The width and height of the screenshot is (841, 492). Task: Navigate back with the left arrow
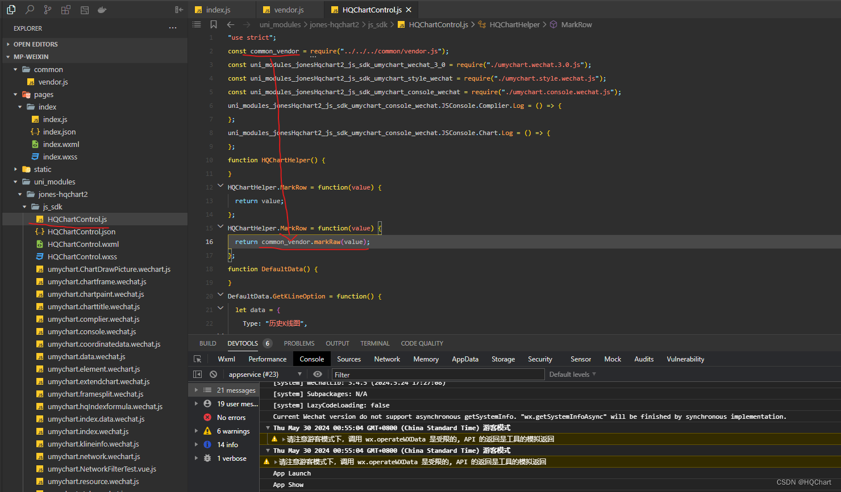point(231,24)
